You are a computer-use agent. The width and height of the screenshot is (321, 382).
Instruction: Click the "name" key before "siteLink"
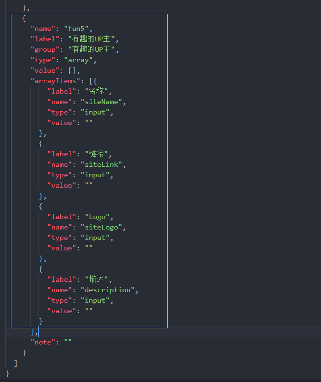click(x=60, y=165)
